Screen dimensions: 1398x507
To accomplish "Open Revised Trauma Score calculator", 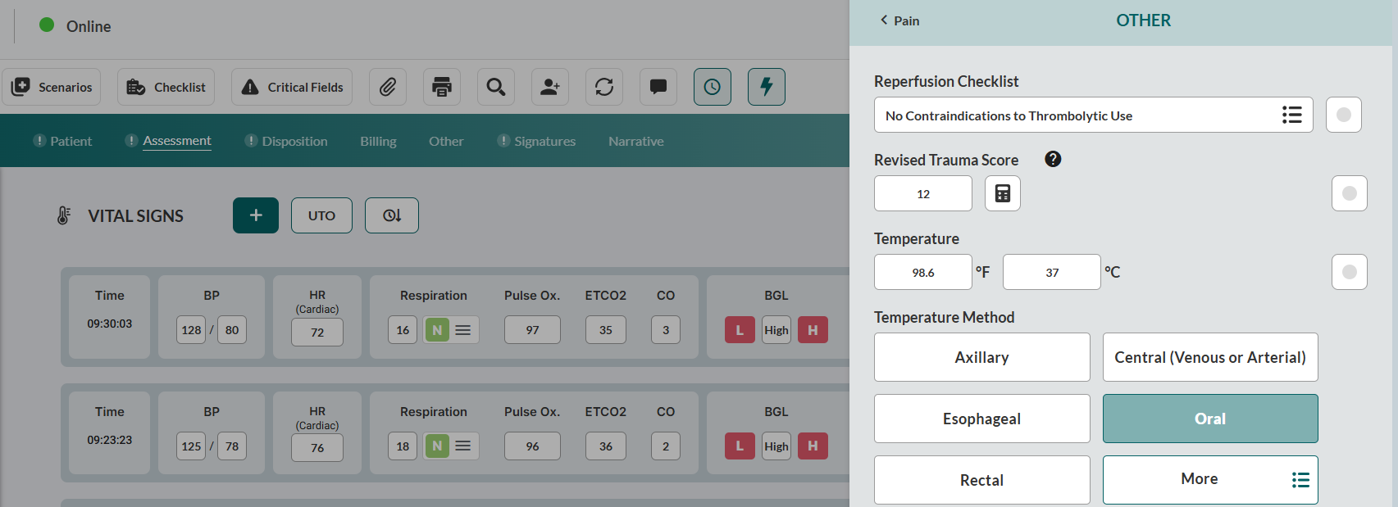I will 1003,193.
